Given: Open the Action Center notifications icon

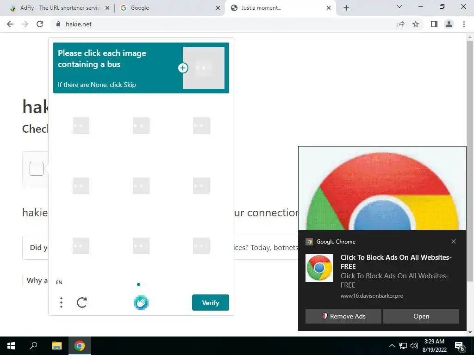Looking at the screenshot, I should click(460, 346).
